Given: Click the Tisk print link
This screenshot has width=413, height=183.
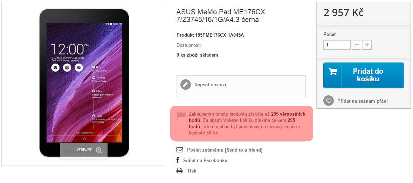Looking at the screenshot, I should tap(192, 171).
